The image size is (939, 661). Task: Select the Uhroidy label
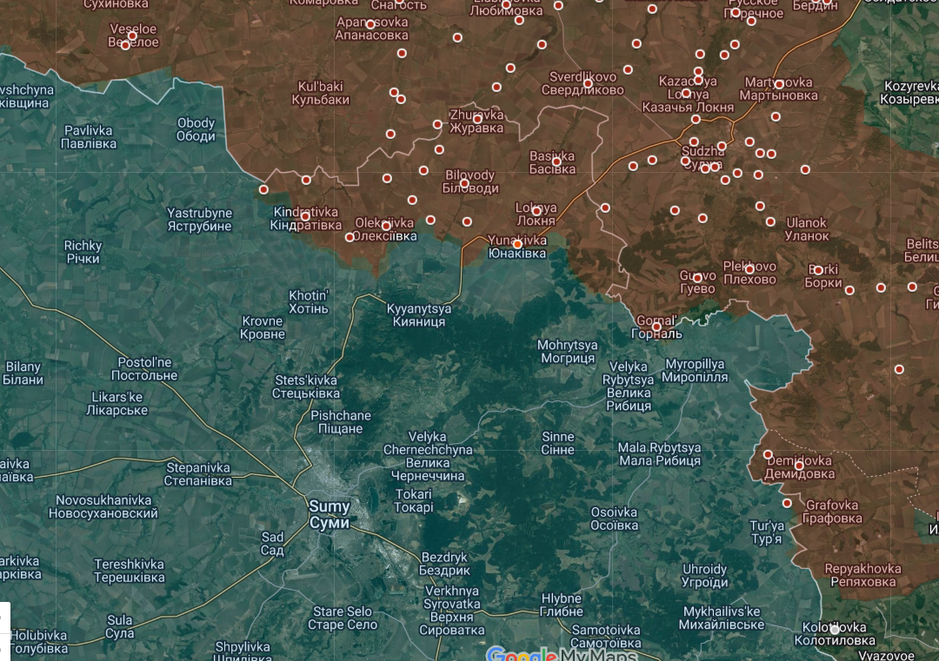tap(704, 576)
